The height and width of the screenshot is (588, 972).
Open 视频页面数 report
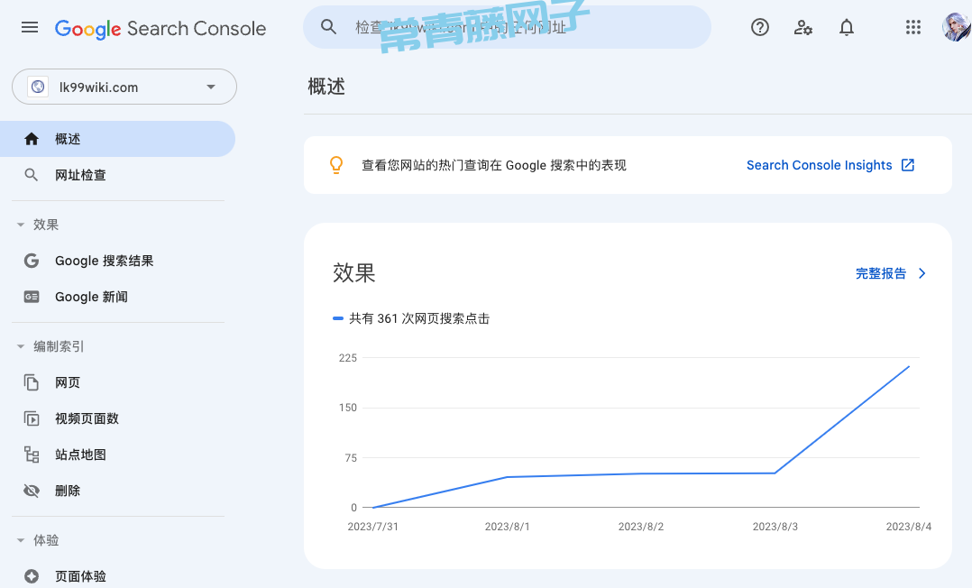tap(118, 418)
